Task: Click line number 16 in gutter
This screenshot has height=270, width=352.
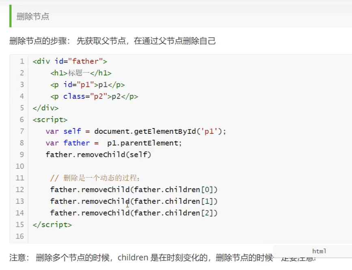Action: 20,236
